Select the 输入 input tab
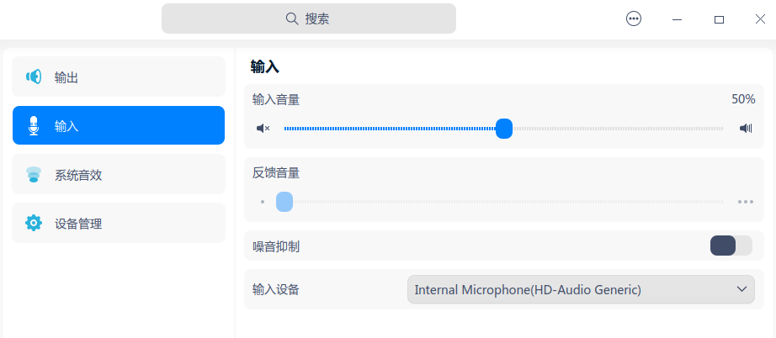776x338 pixels. click(119, 126)
